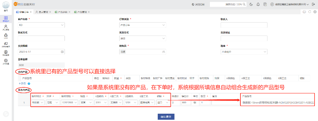Open the 板材材质 dropdown in row 1
Screen dimensions: 318x121
pyautogui.click(x=38, y=103)
